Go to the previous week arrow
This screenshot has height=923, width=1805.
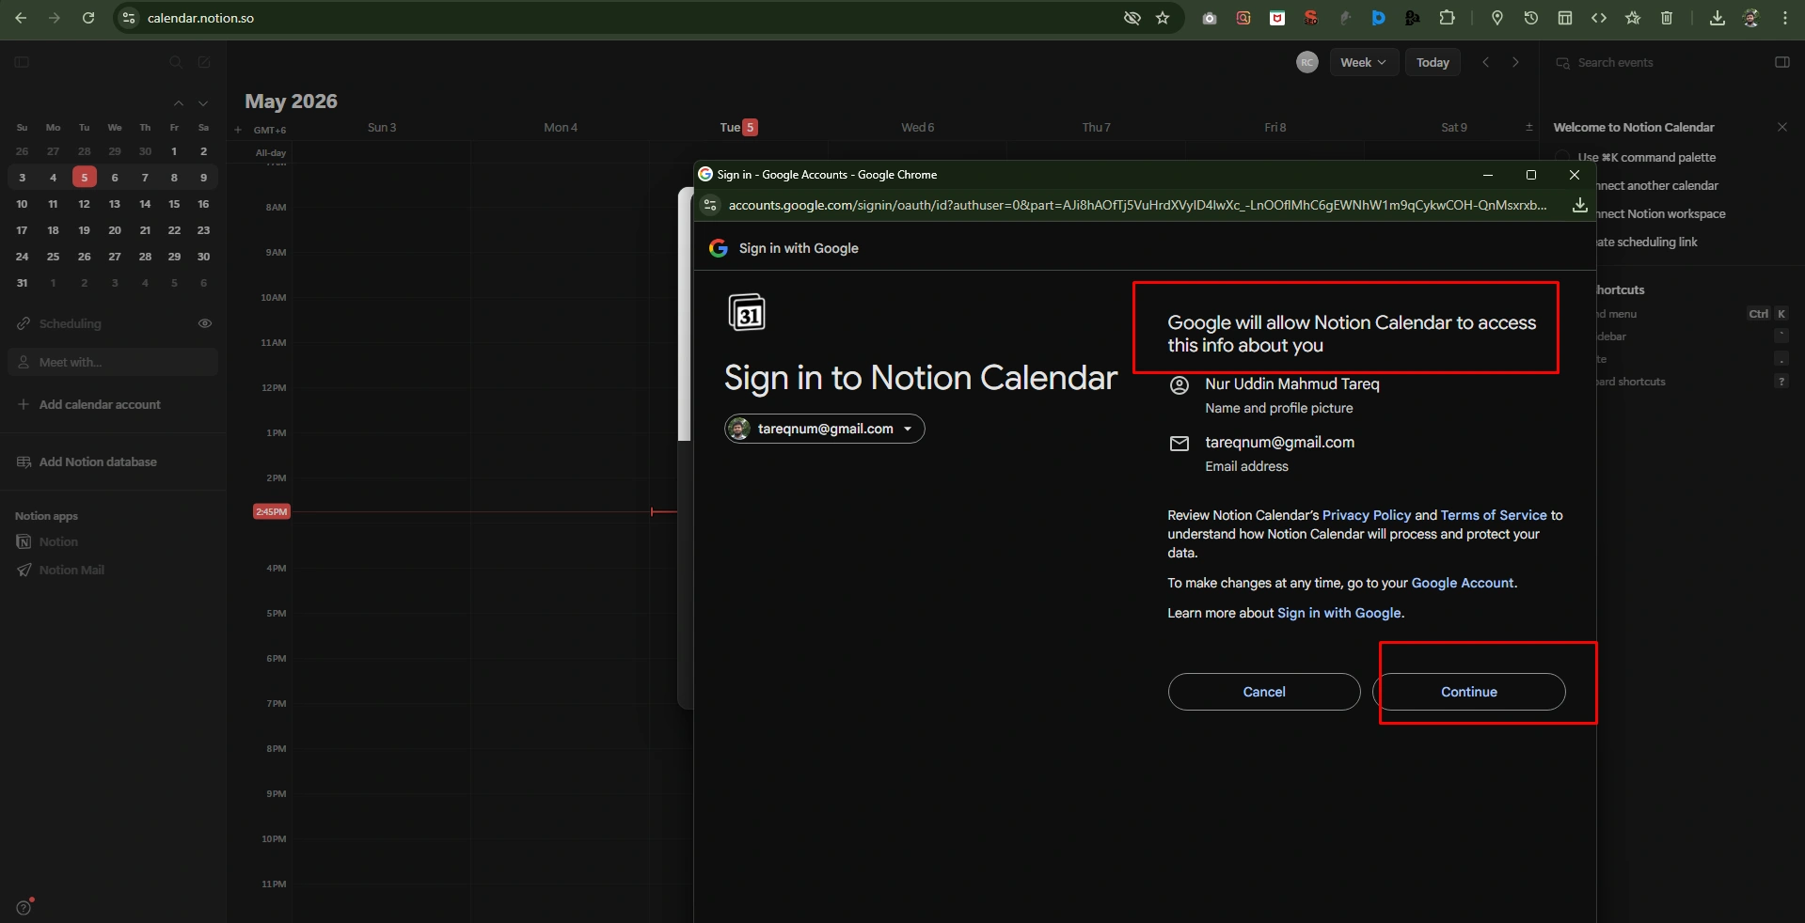point(1486,62)
